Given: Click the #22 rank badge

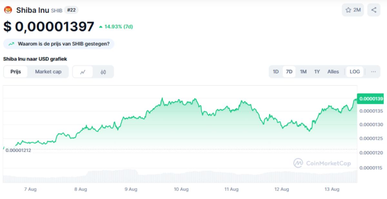Looking at the screenshot, I should (x=71, y=10).
